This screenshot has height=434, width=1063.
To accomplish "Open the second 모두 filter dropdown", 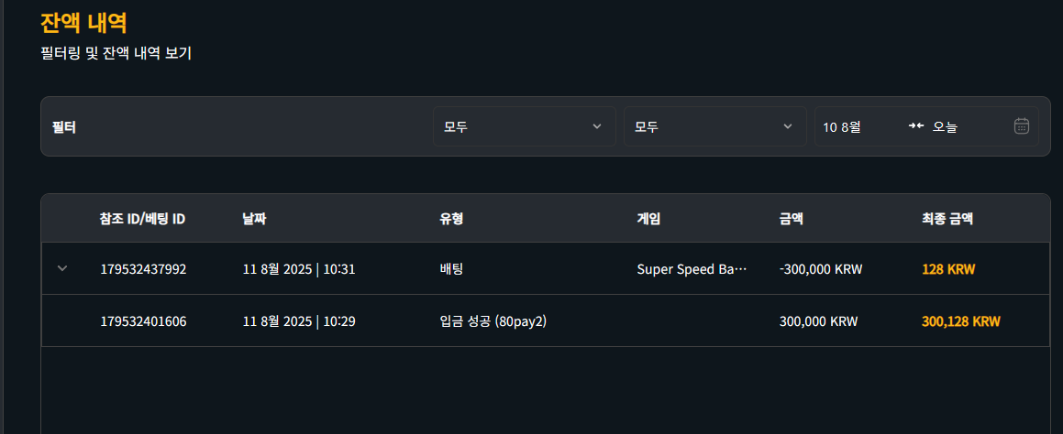I will (715, 126).
